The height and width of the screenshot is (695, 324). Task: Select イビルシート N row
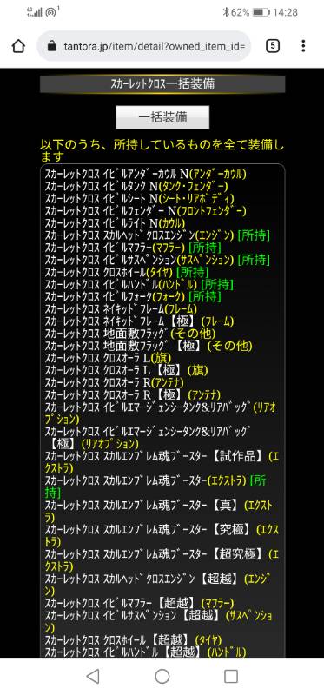click(139, 199)
